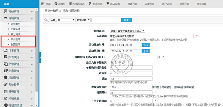This screenshot has width=223, height=107.
Task: Click the 系统设置 gears icon
Action: pyautogui.click(x=5, y=84)
